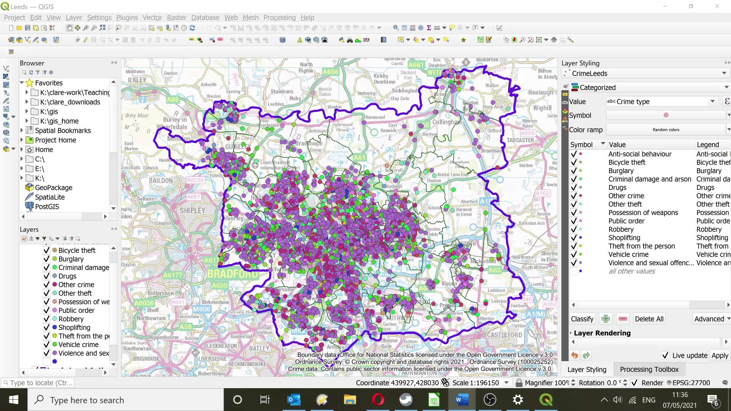This screenshot has height=411, width=731.
Task: Show the Statistical Summary panel
Action: click(429, 27)
